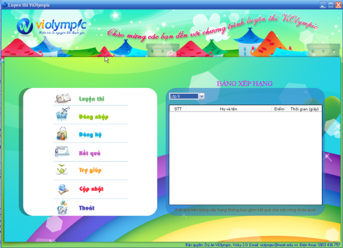343x248 pixels.
Task: Close the Luyen thi ViOlympic window
Action: [338, 5]
